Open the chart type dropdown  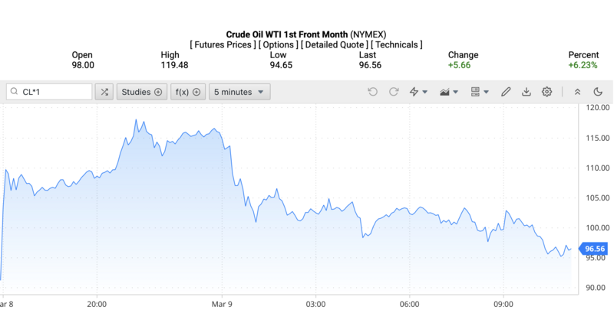(448, 92)
